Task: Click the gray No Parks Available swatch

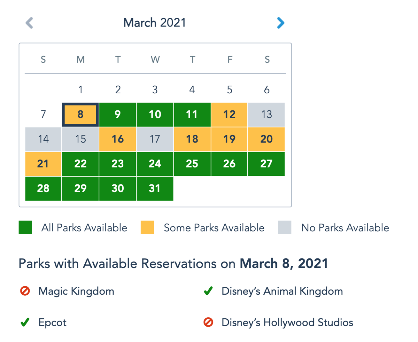Action: (285, 228)
